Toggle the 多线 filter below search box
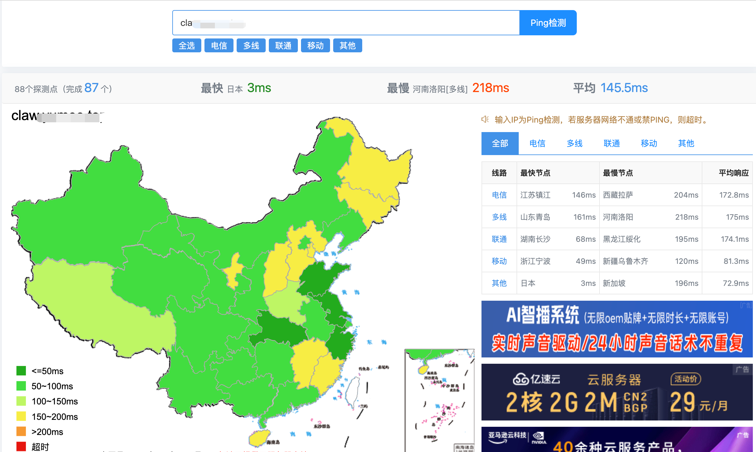The image size is (756, 452). 251,46
